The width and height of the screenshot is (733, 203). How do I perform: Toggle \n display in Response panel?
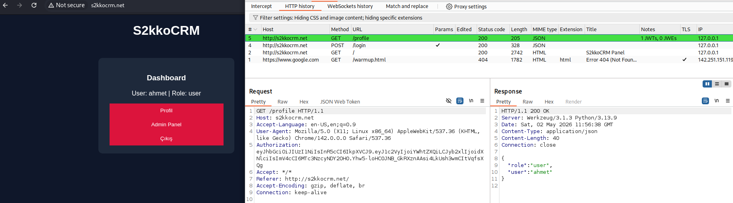click(x=717, y=101)
